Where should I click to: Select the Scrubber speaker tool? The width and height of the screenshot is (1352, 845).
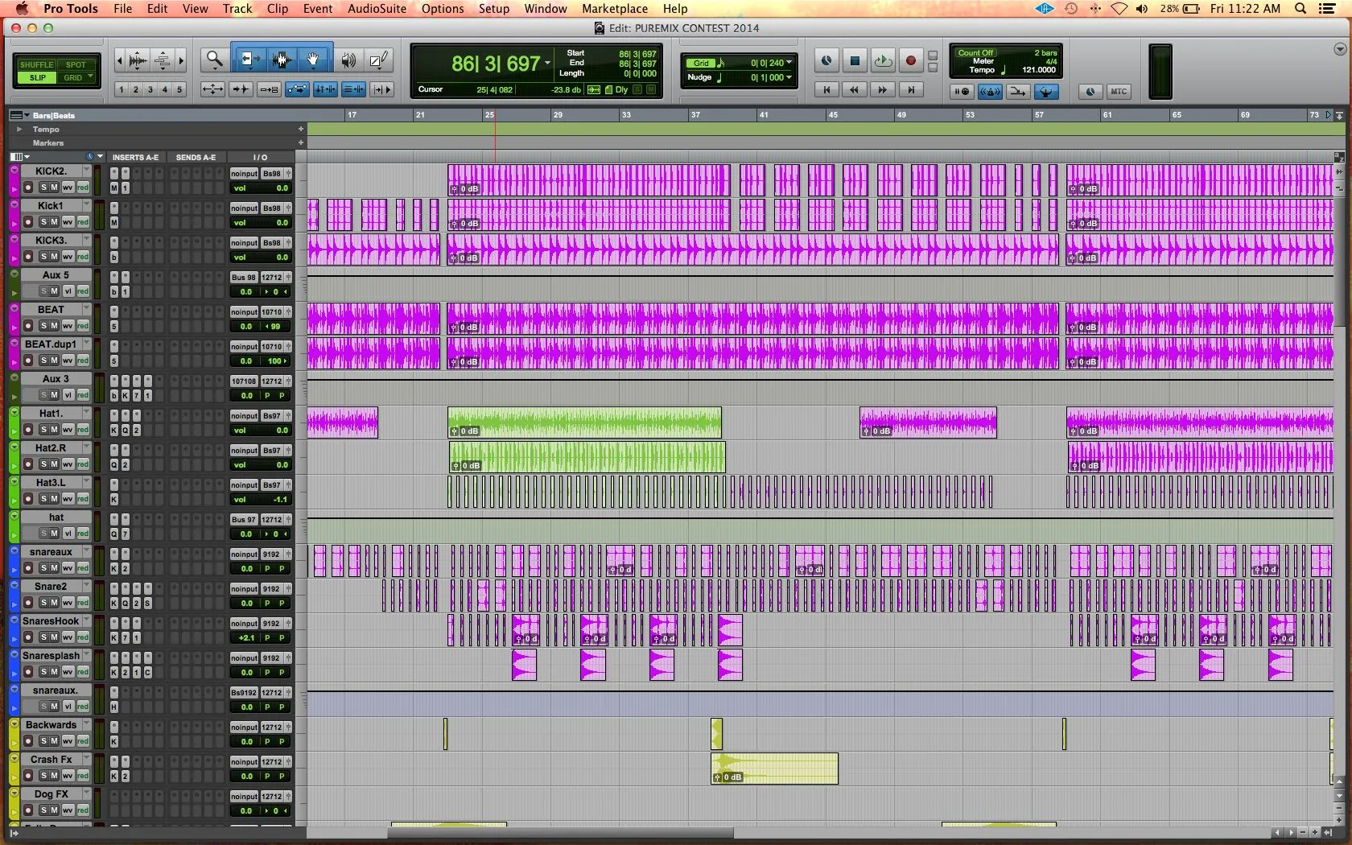[x=348, y=59]
